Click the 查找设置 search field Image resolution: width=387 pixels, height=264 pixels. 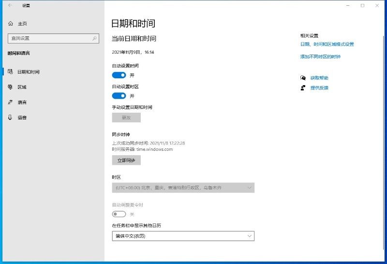[53, 38]
